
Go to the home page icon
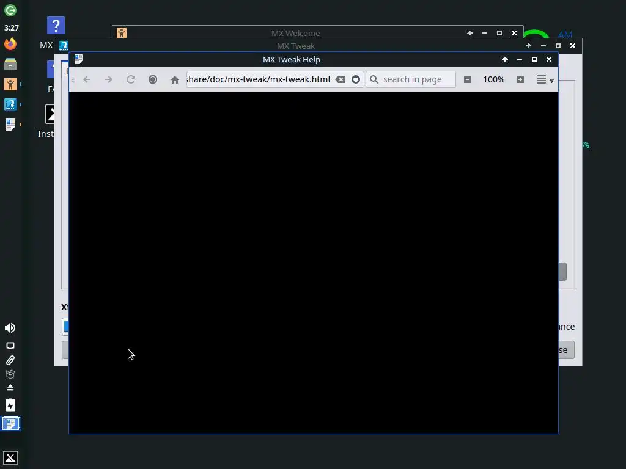click(174, 79)
